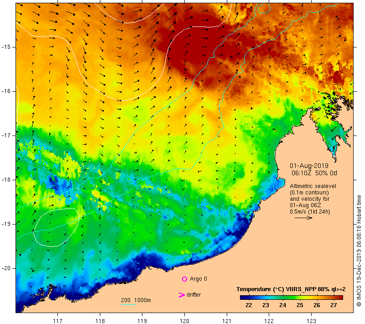Click the 'Argo 0' legend label
Viewport: 365px width, 324px height.
[x=198, y=279]
